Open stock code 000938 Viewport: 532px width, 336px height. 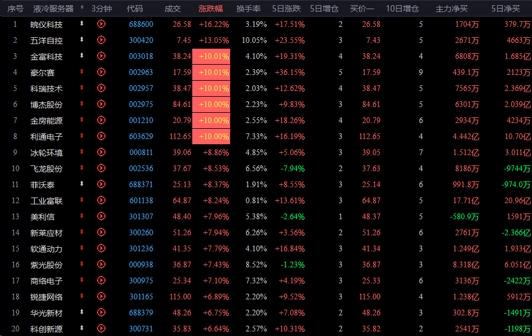141,264
